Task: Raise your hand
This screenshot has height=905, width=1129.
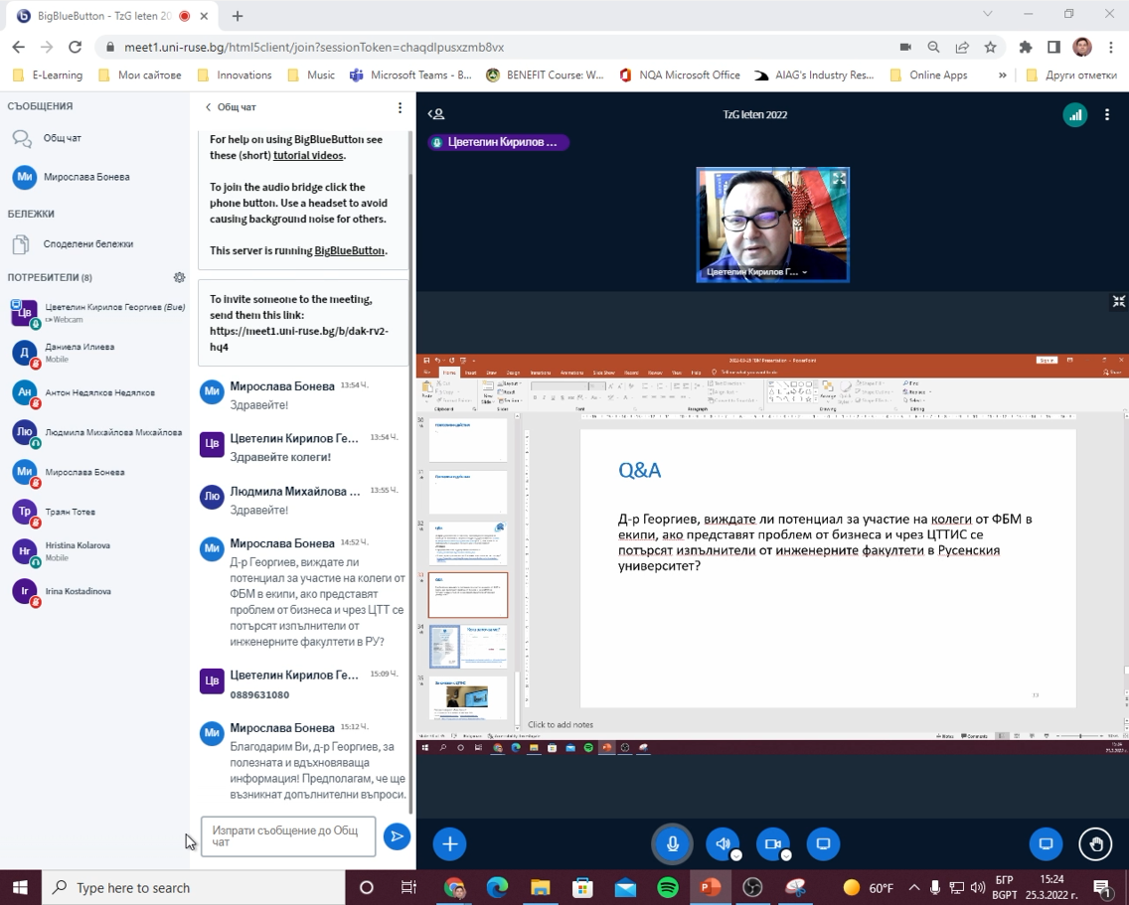Action: [x=1095, y=844]
